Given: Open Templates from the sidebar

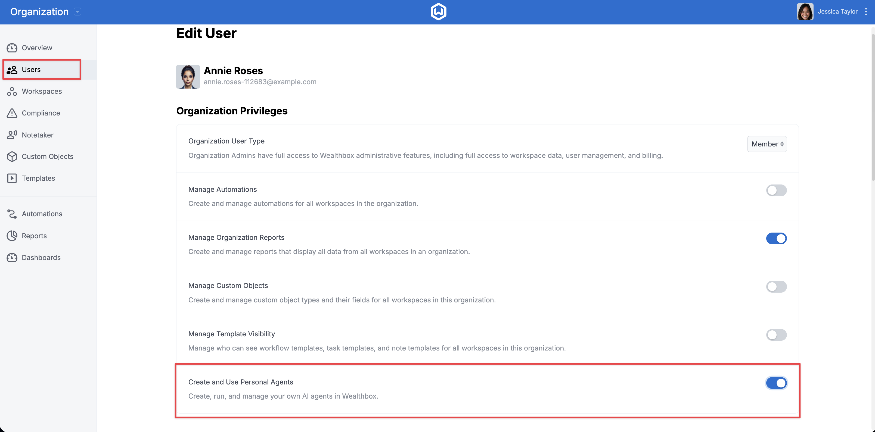Looking at the screenshot, I should point(48,178).
